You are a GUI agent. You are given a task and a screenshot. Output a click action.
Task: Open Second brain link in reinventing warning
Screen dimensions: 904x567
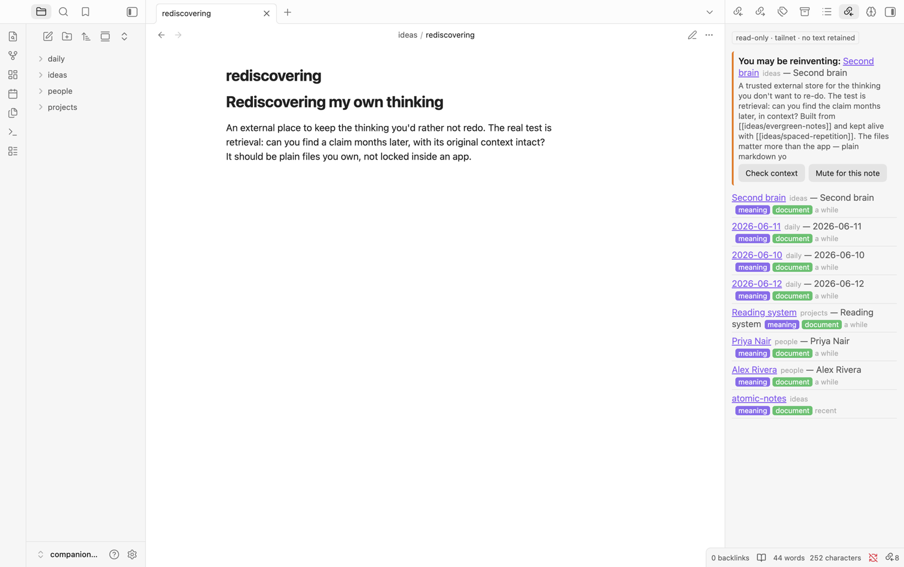pyautogui.click(x=858, y=61)
